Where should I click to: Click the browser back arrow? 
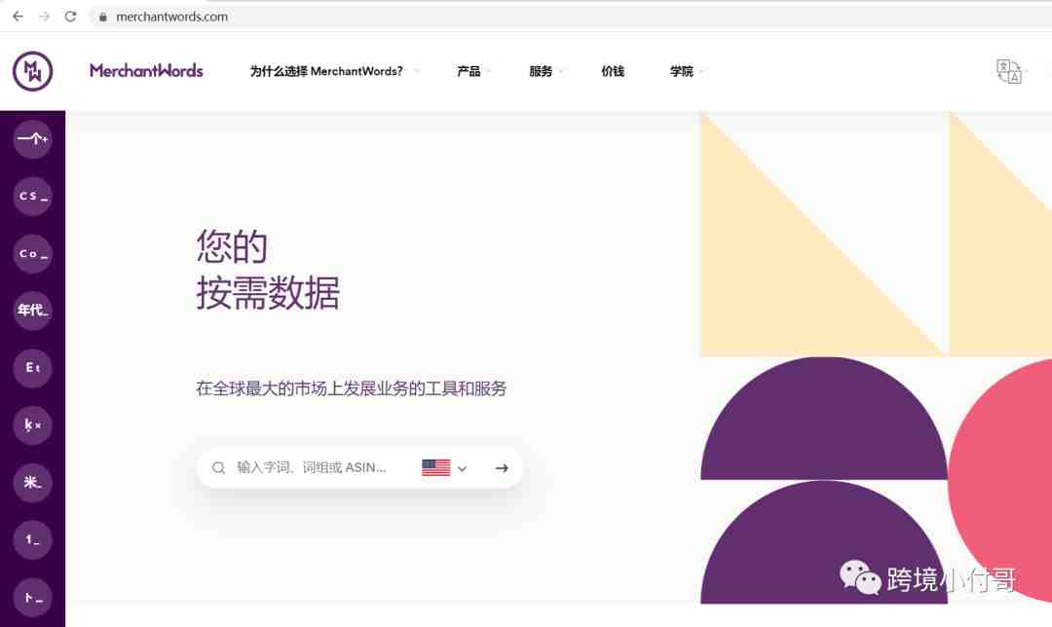pyautogui.click(x=19, y=17)
